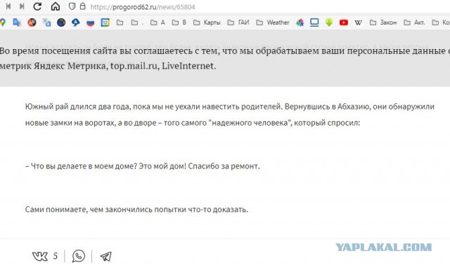Click the rewind-back navigation button
The width and height of the screenshot is (450, 268).
click(x=8, y=6)
